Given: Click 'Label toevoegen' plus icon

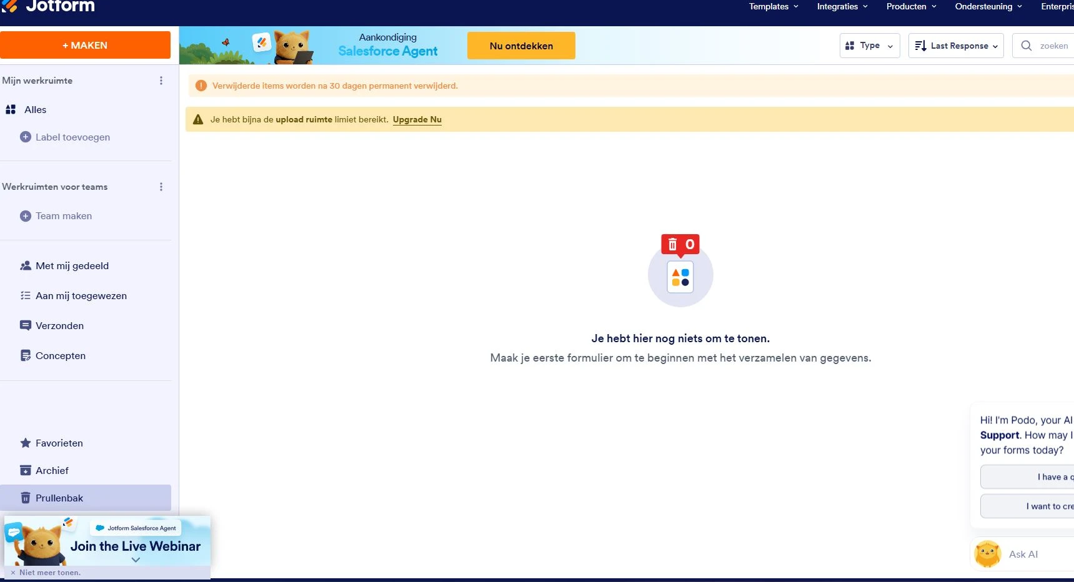Looking at the screenshot, I should [x=25, y=137].
